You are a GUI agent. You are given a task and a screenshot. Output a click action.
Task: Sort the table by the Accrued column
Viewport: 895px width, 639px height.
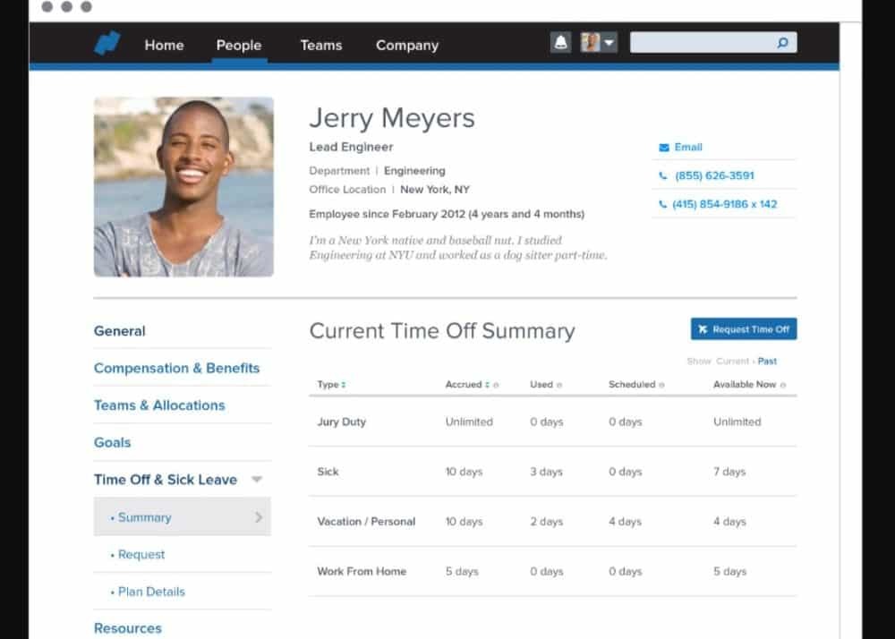tap(488, 385)
